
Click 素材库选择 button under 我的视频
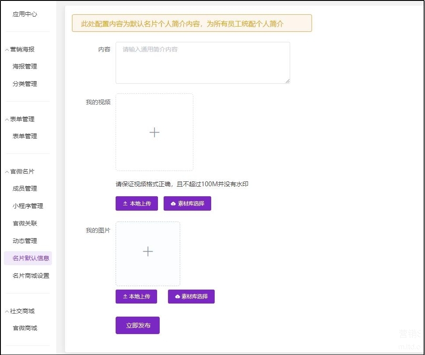[187, 204]
